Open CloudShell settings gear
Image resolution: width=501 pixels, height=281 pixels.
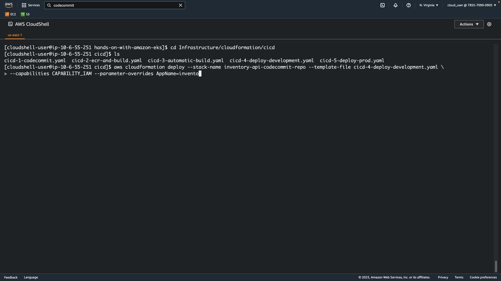[489, 24]
